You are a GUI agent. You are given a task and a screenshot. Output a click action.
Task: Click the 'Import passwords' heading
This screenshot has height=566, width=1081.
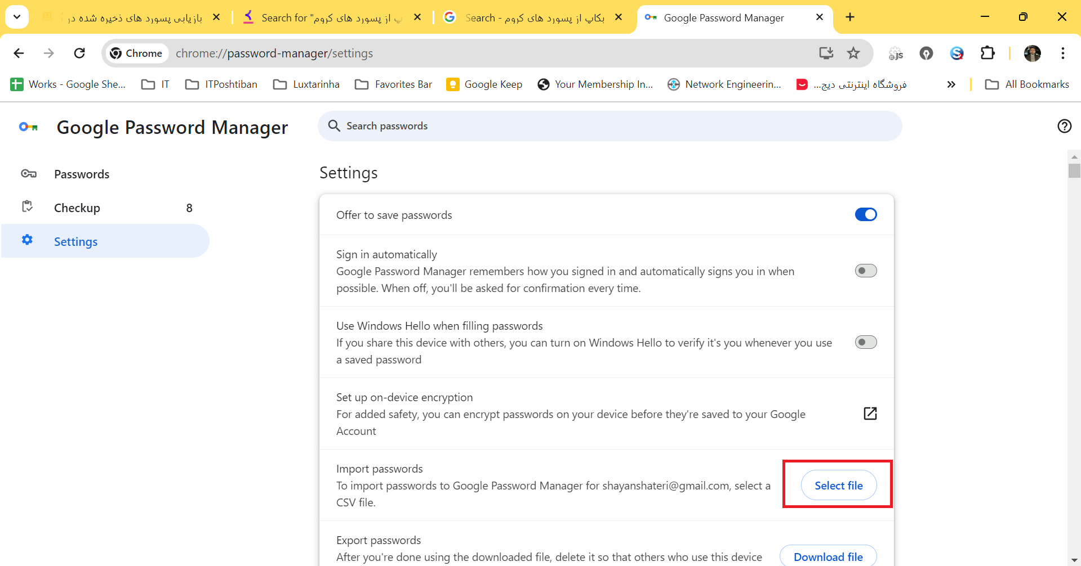379,469
